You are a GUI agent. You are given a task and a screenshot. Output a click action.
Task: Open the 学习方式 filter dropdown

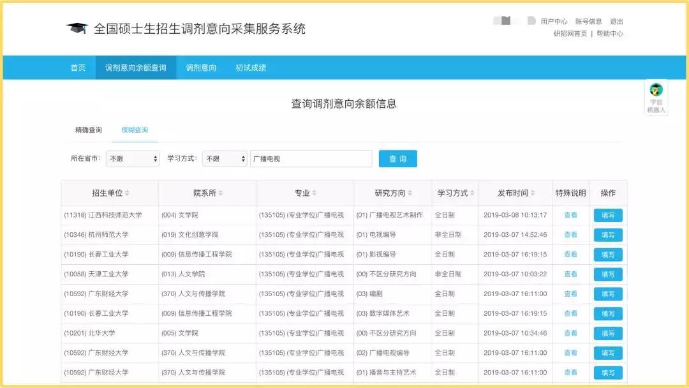225,158
